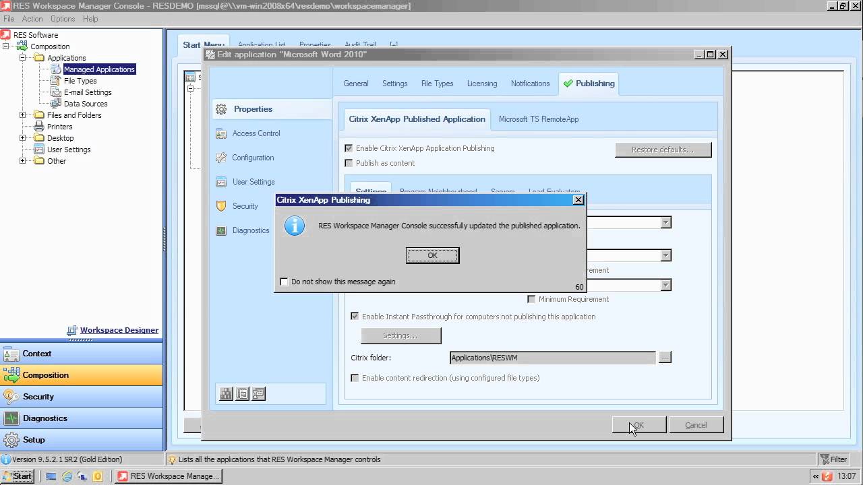Click Cancel in Edit application dialog

point(696,425)
